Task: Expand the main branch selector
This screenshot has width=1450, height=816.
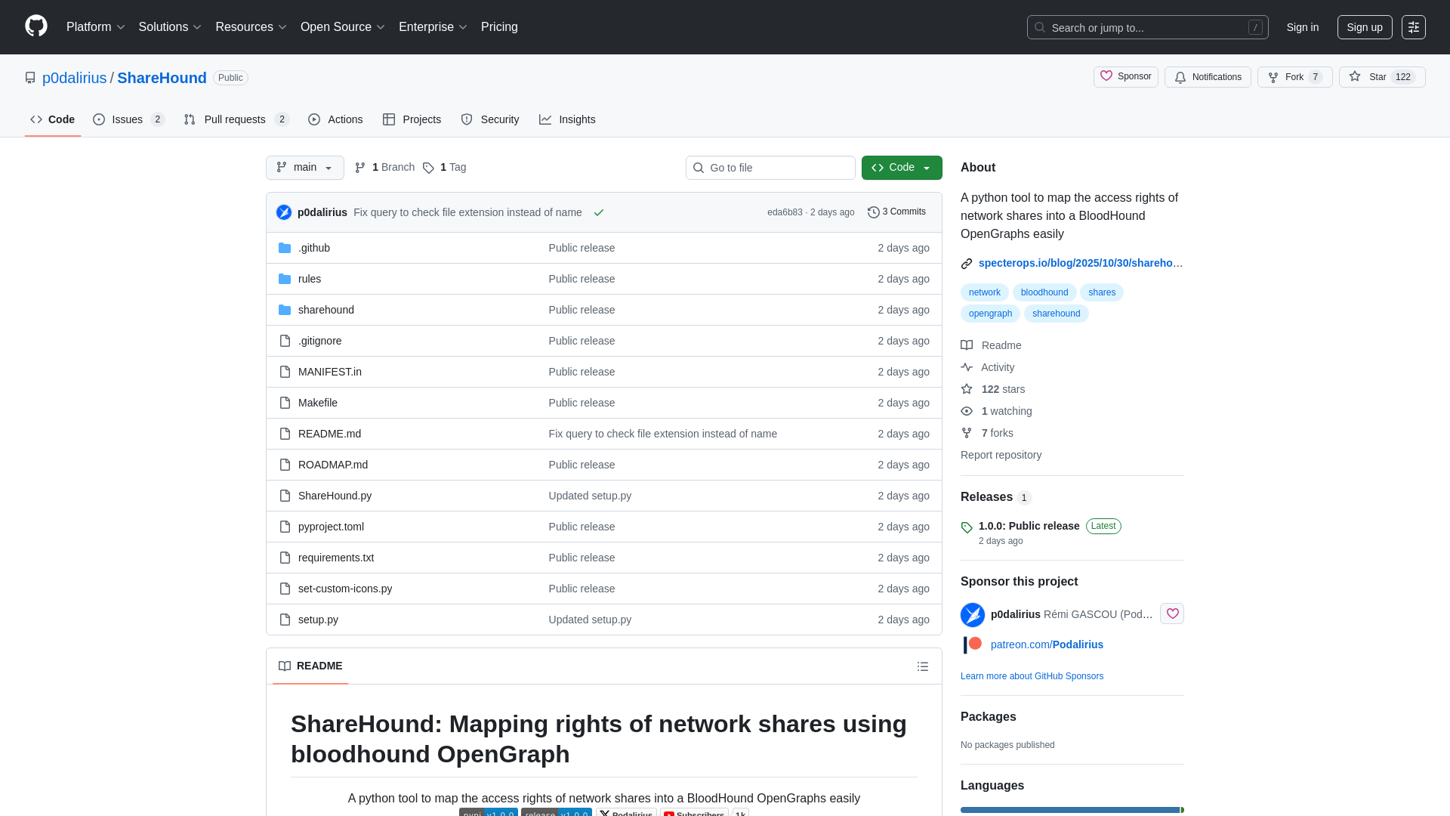Action: click(304, 168)
